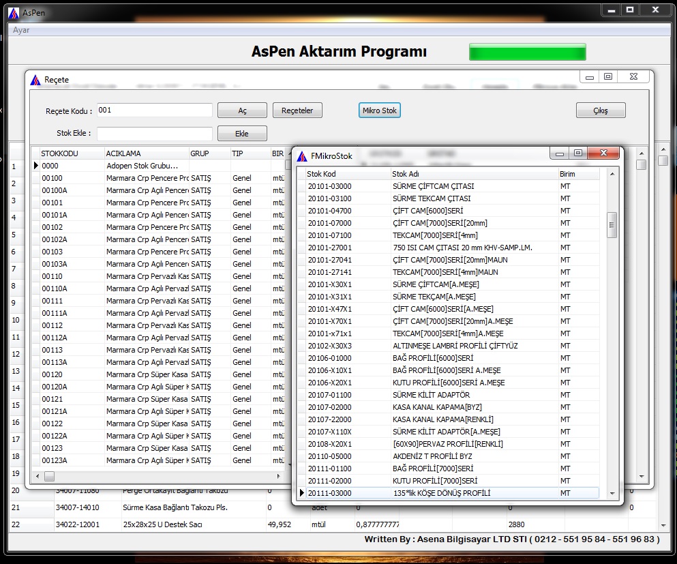Click stock code 34022-12001 in main grid

point(77,524)
